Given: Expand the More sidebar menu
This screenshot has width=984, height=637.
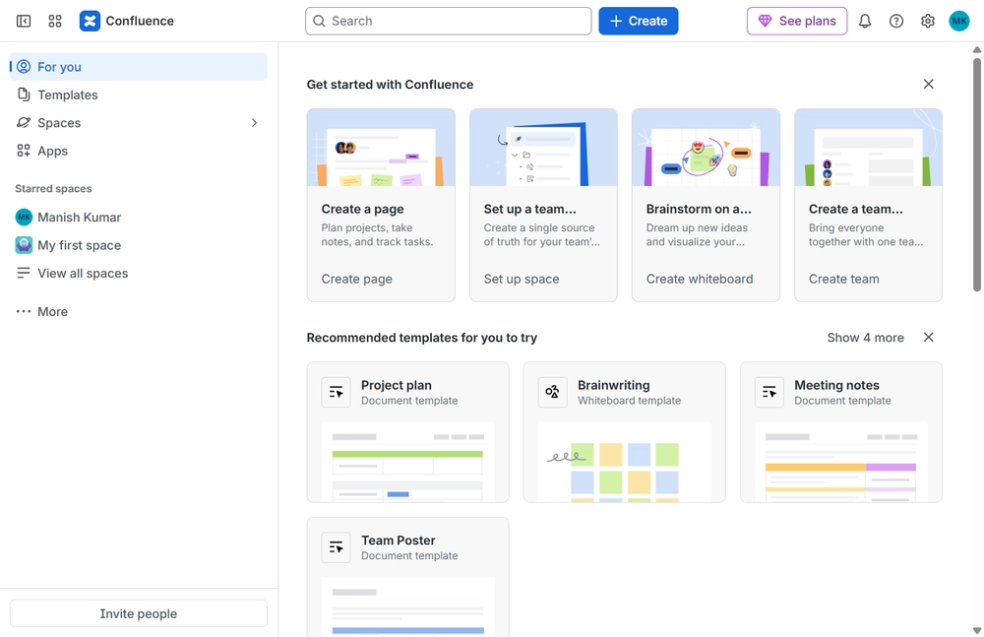Looking at the screenshot, I should pyautogui.click(x=139, y=311).
